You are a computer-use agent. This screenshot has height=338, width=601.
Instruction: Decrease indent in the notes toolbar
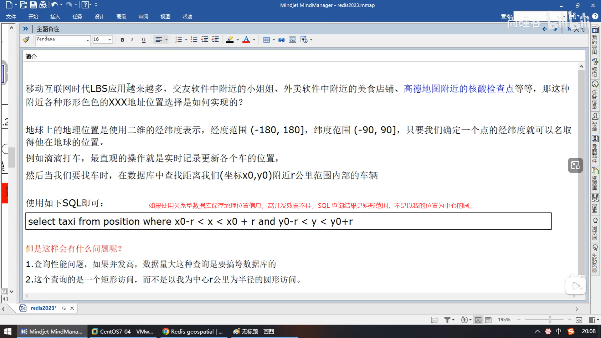point(205,40)
